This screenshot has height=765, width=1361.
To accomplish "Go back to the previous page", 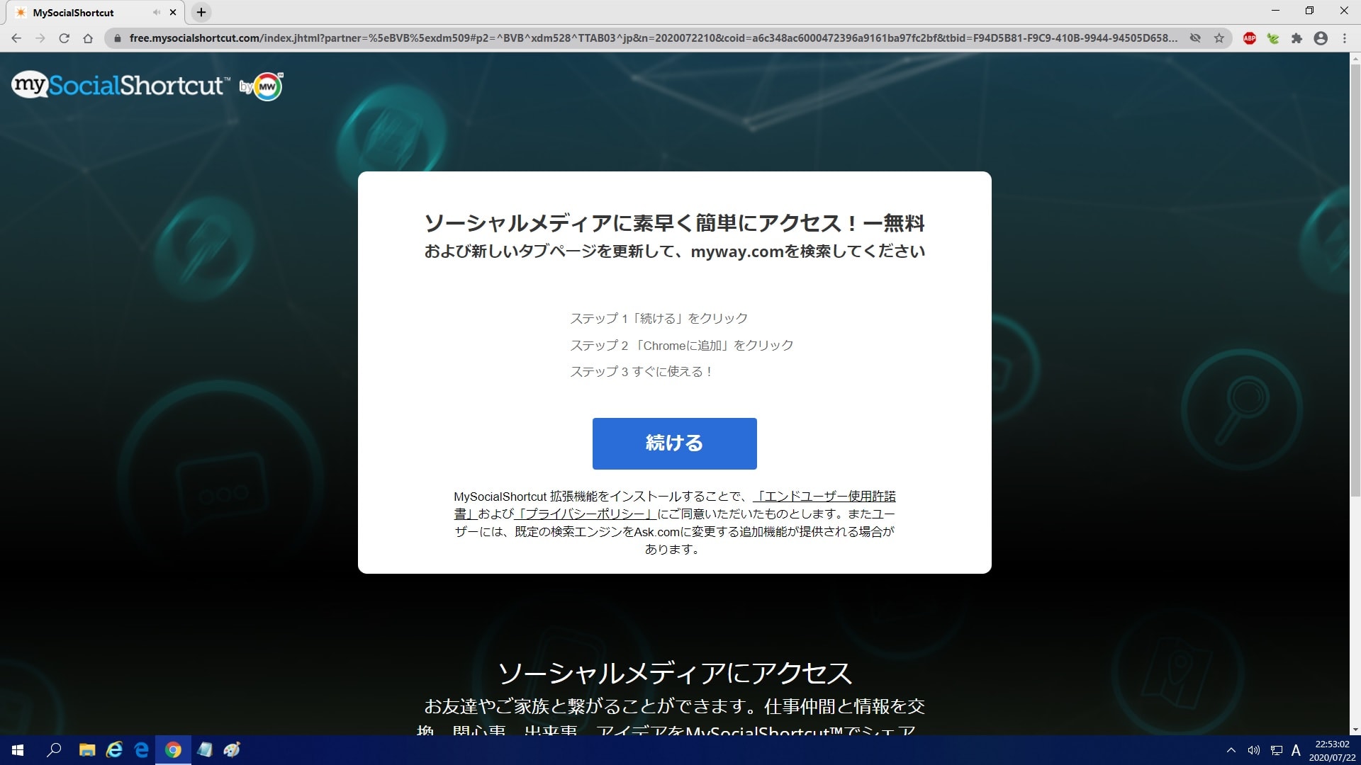I will point(16,38).
